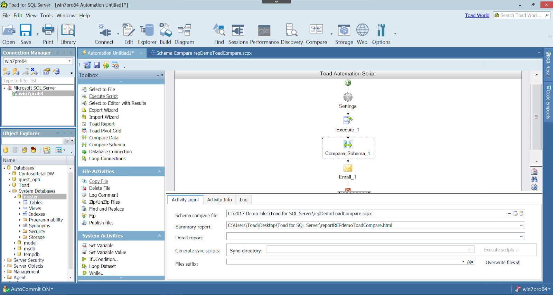Click the Copy File toolbox item

point(99,181)
